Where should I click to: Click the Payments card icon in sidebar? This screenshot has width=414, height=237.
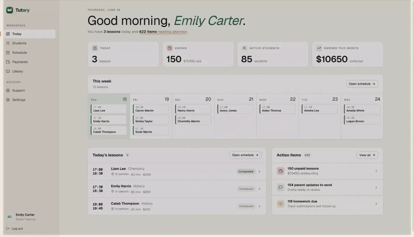pyautogui.click(x=8, y=62)
